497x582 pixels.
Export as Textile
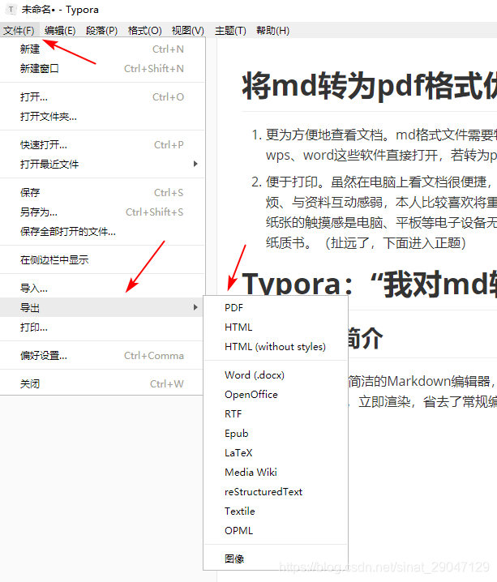276,511
